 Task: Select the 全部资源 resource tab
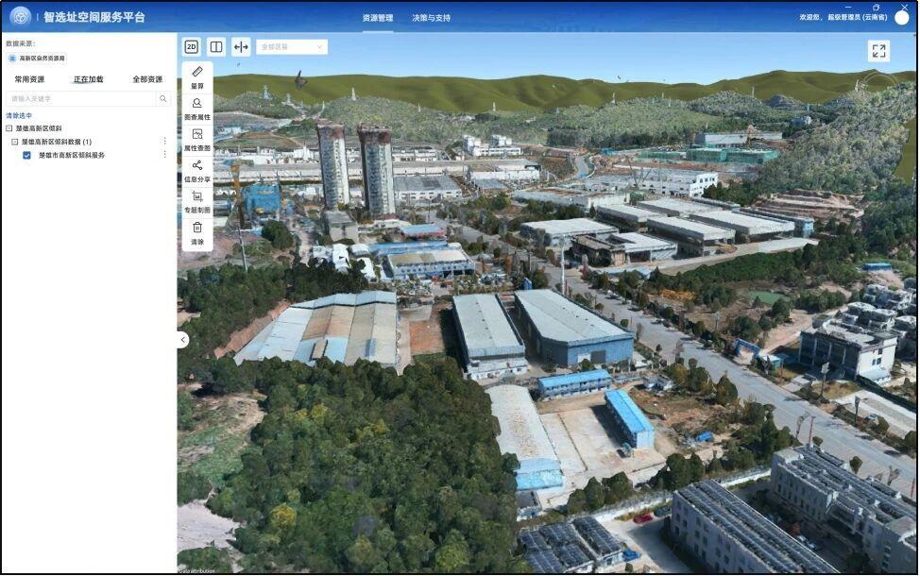point(147,79)
